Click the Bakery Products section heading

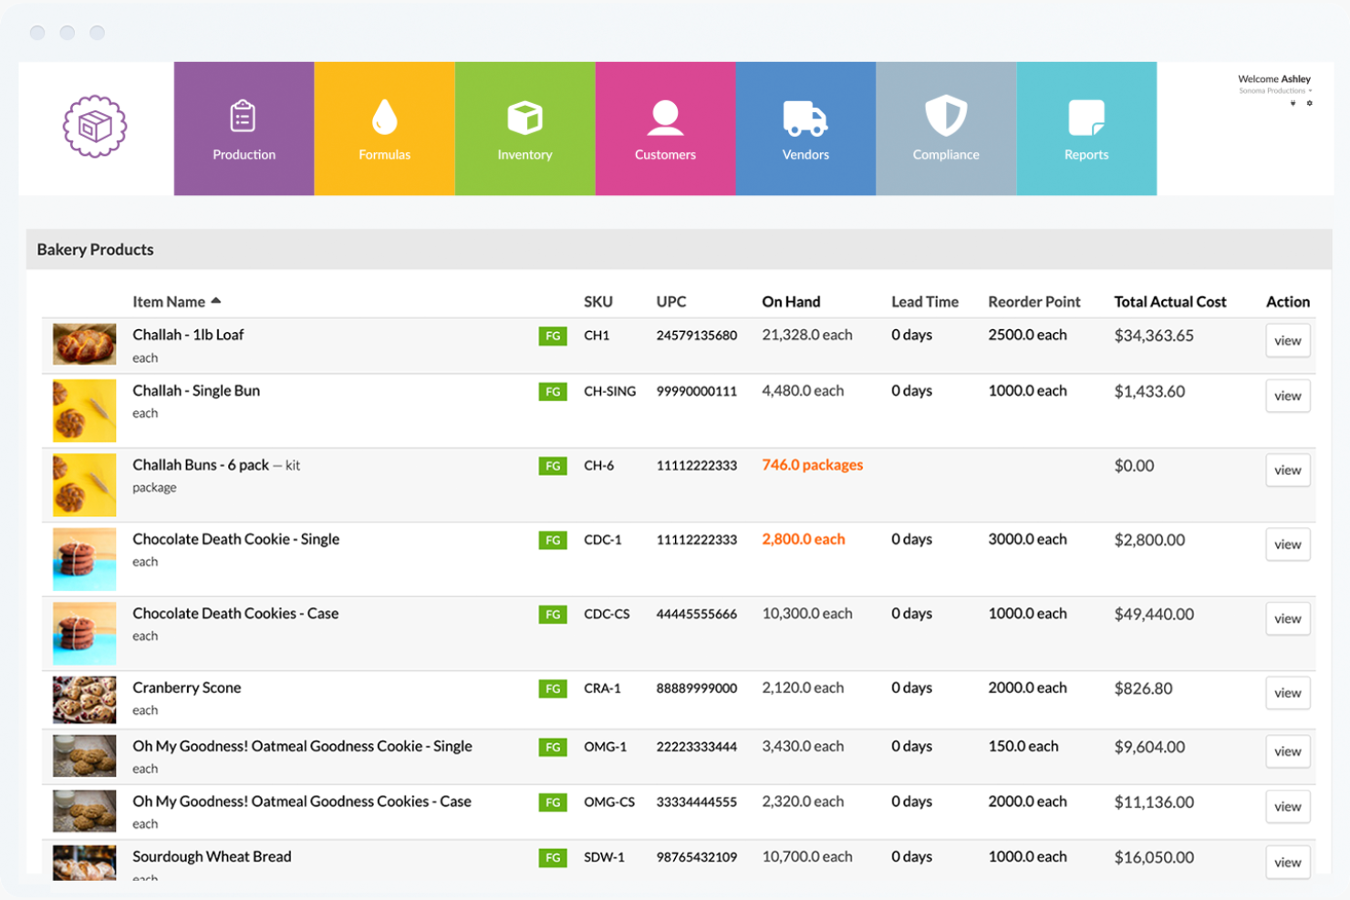point(95,250)
